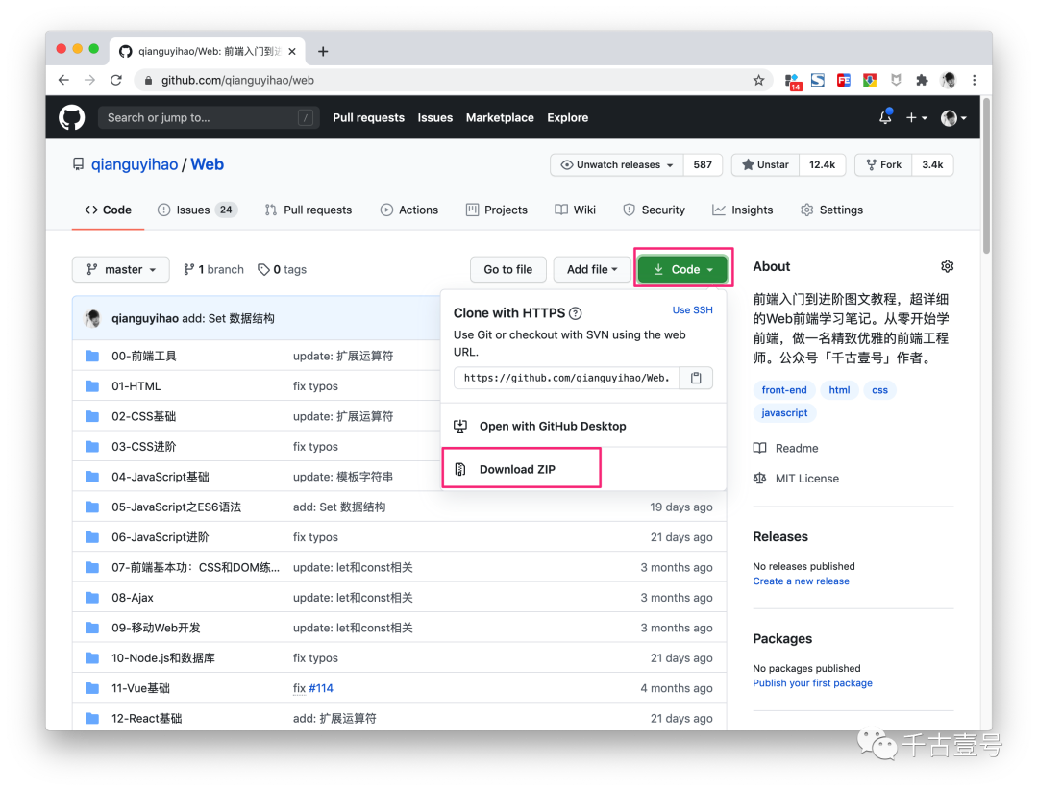Click the site lock icon in address bar
The width and height of the screenshot is (1038, 791).
148,80
